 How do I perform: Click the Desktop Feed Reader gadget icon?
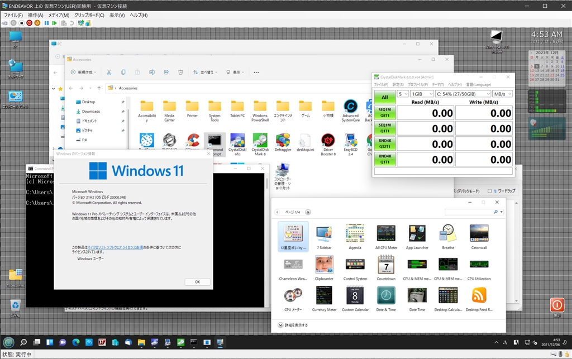[x=479, y=295]
